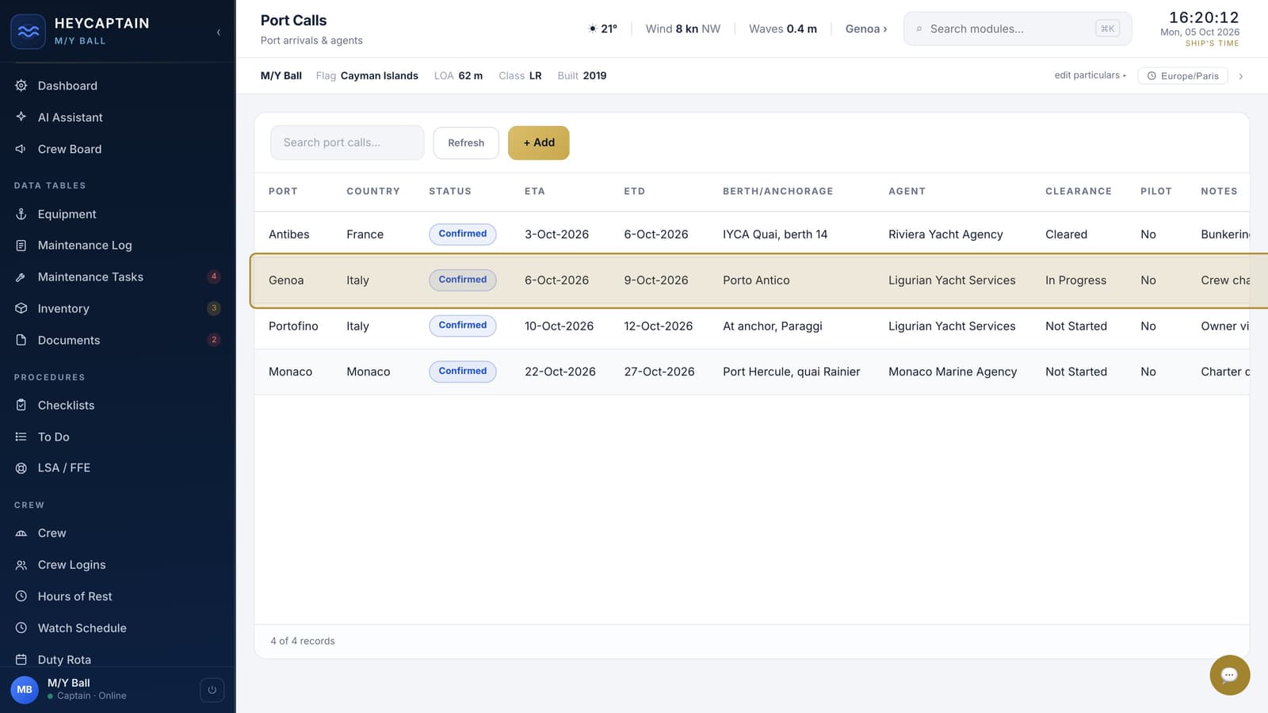The image size is (1268, 713).
Task: Click the ⌘K shortcut badge
Action: point(1107,29)
